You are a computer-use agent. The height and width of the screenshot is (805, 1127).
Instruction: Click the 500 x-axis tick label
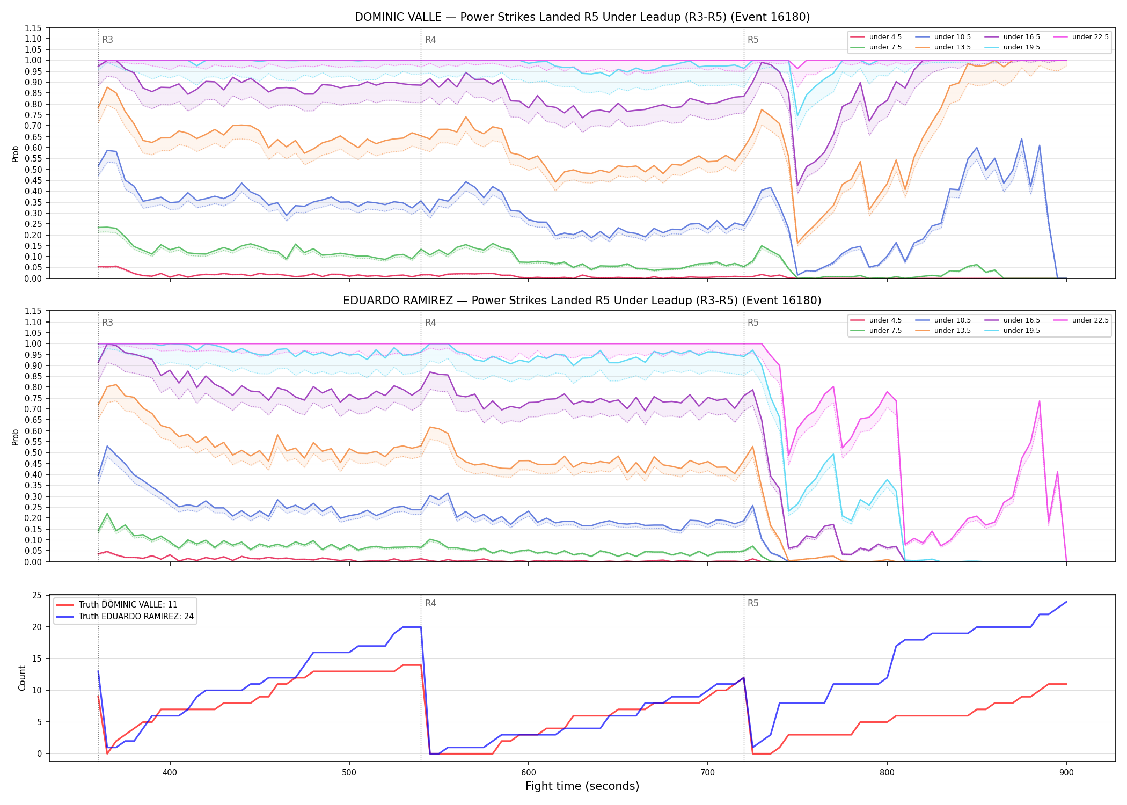click(x=349, y=773)
